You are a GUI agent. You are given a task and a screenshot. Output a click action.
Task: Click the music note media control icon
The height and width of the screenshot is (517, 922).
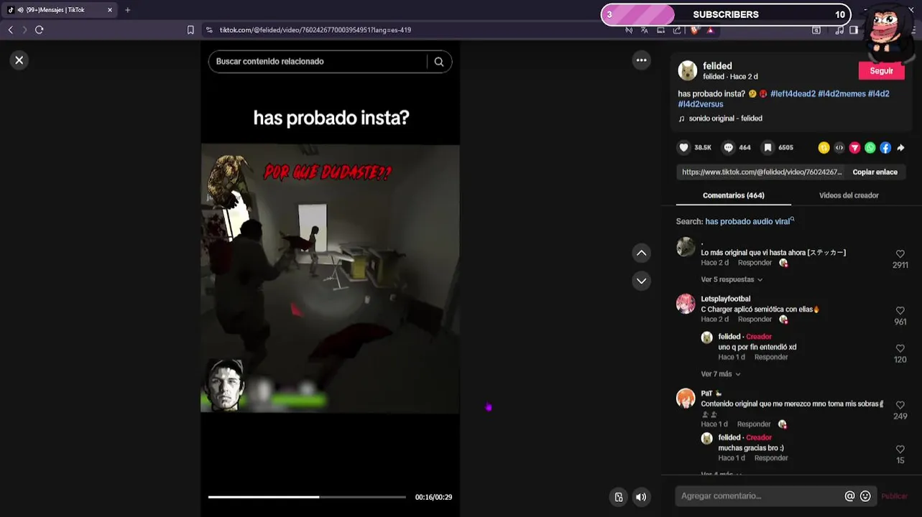tap(839, 30)
